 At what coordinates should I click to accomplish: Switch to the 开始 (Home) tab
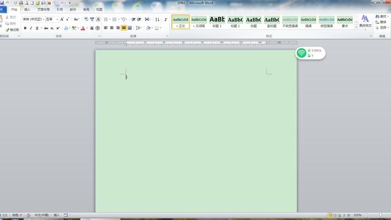(14, 10)
